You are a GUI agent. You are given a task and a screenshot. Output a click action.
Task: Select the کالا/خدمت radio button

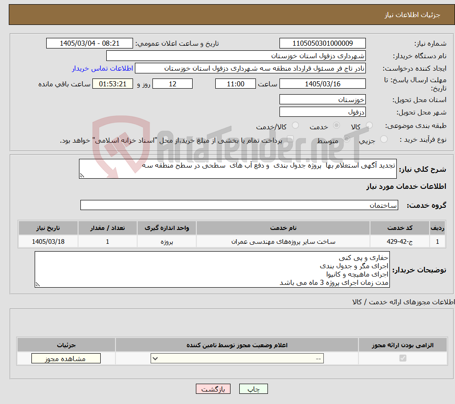tap(295, 125)
